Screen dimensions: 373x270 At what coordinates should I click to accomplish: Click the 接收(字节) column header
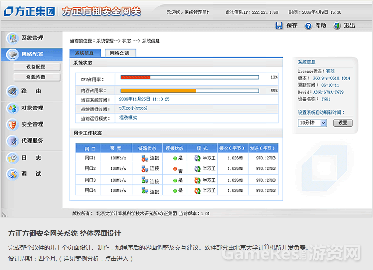(x=233, y=148)
